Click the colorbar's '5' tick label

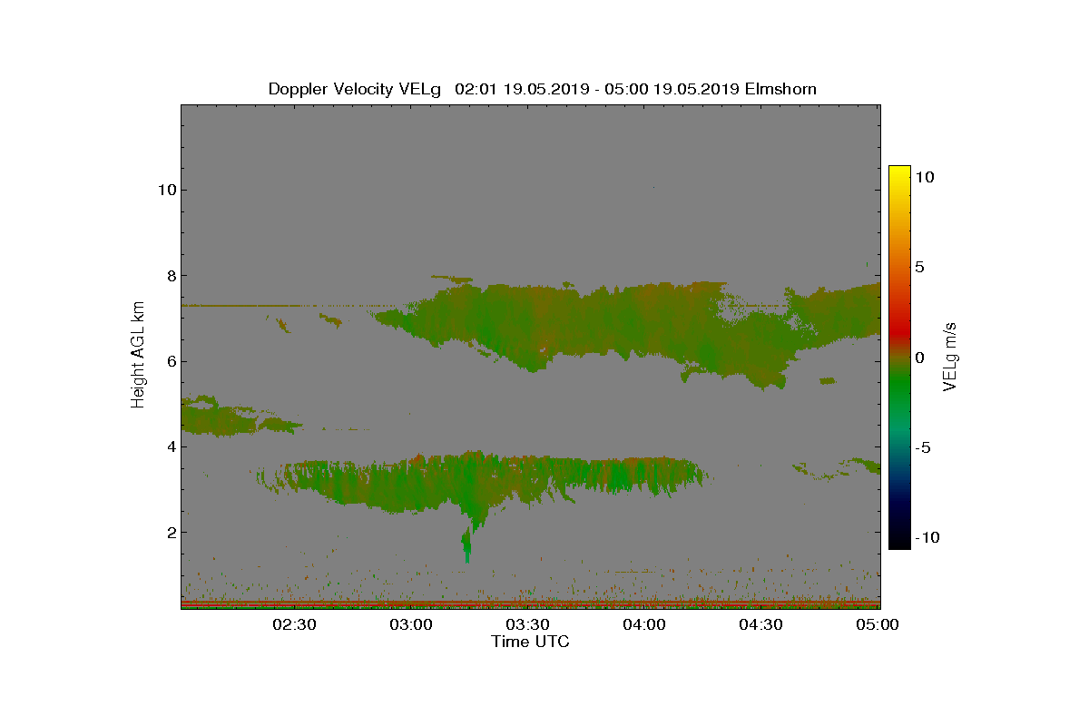pos(919,268)
